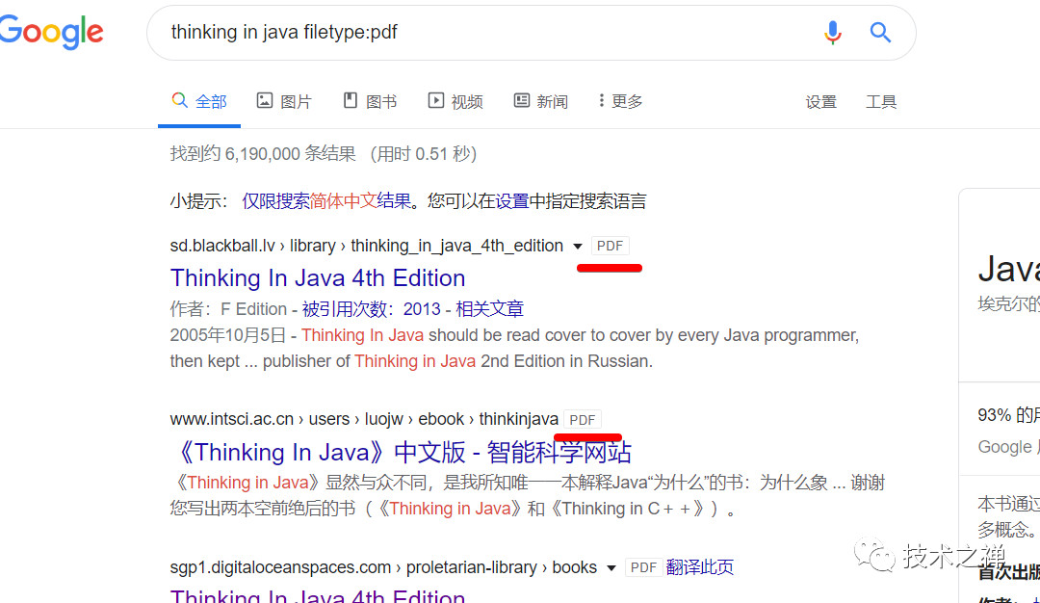Click the PDF badge on the intsci.ac.cn result
This screenshot has width=1040, height=603.
click(x=583, y=420)
